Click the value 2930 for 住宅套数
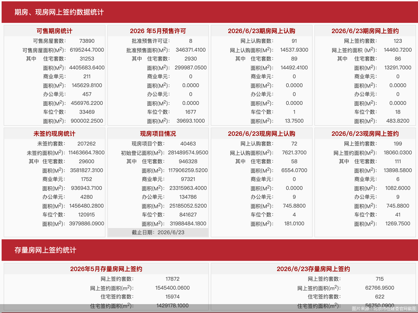Viewport: 418px width, 313px height. pos(191,59)
